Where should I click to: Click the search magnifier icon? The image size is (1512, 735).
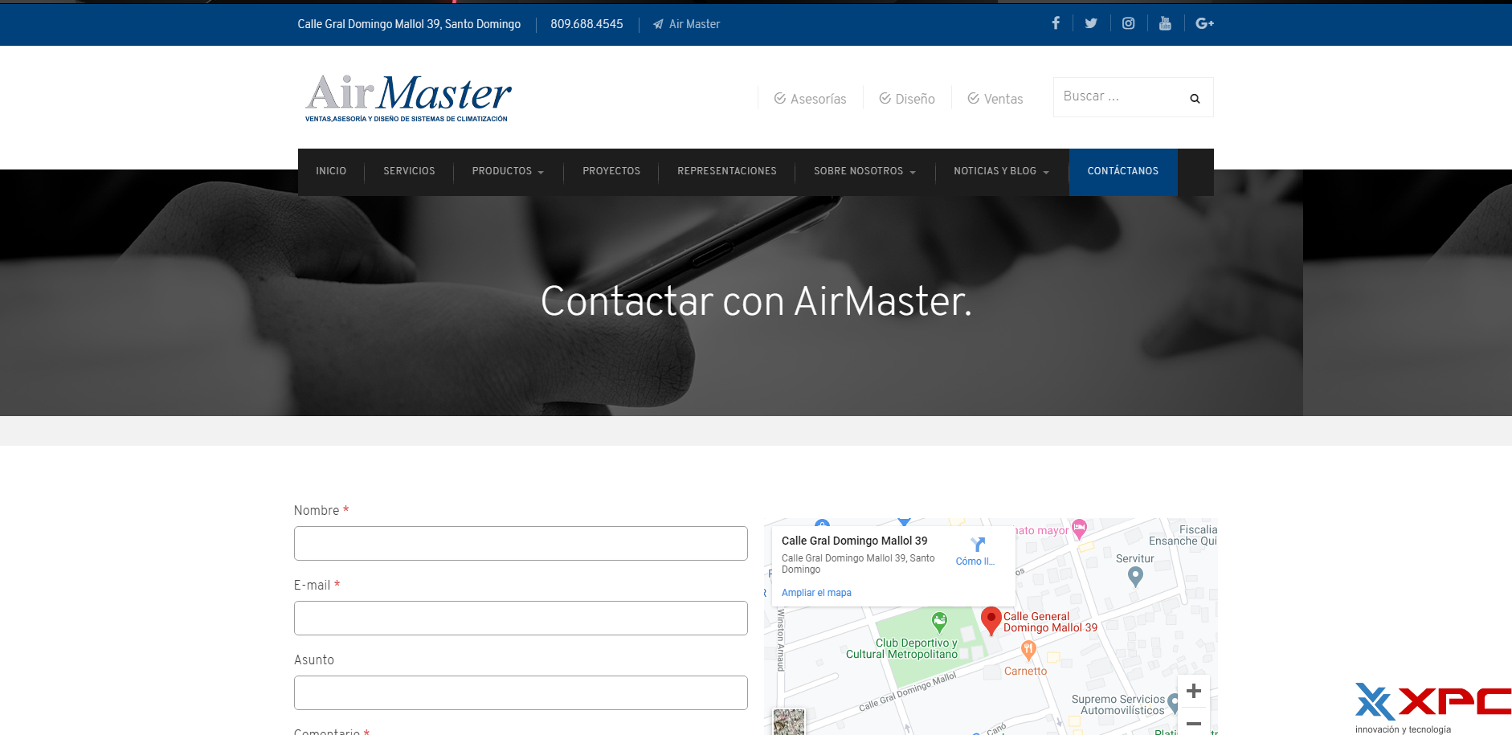tap(1195, 98)
